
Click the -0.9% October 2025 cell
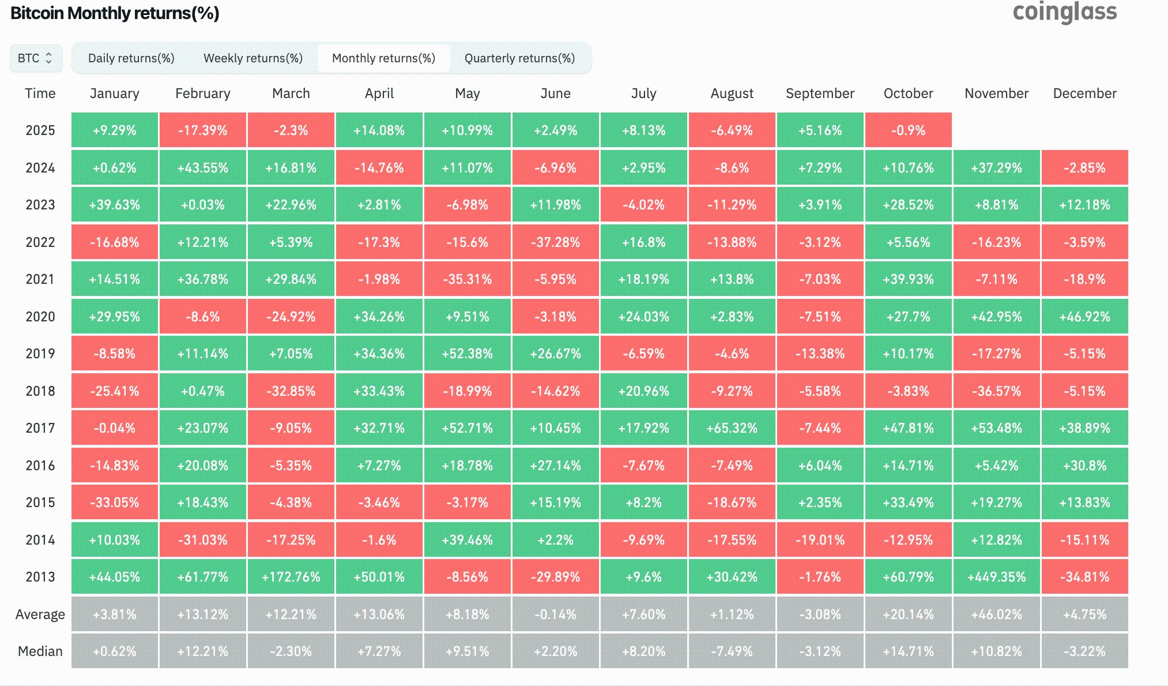908,130
